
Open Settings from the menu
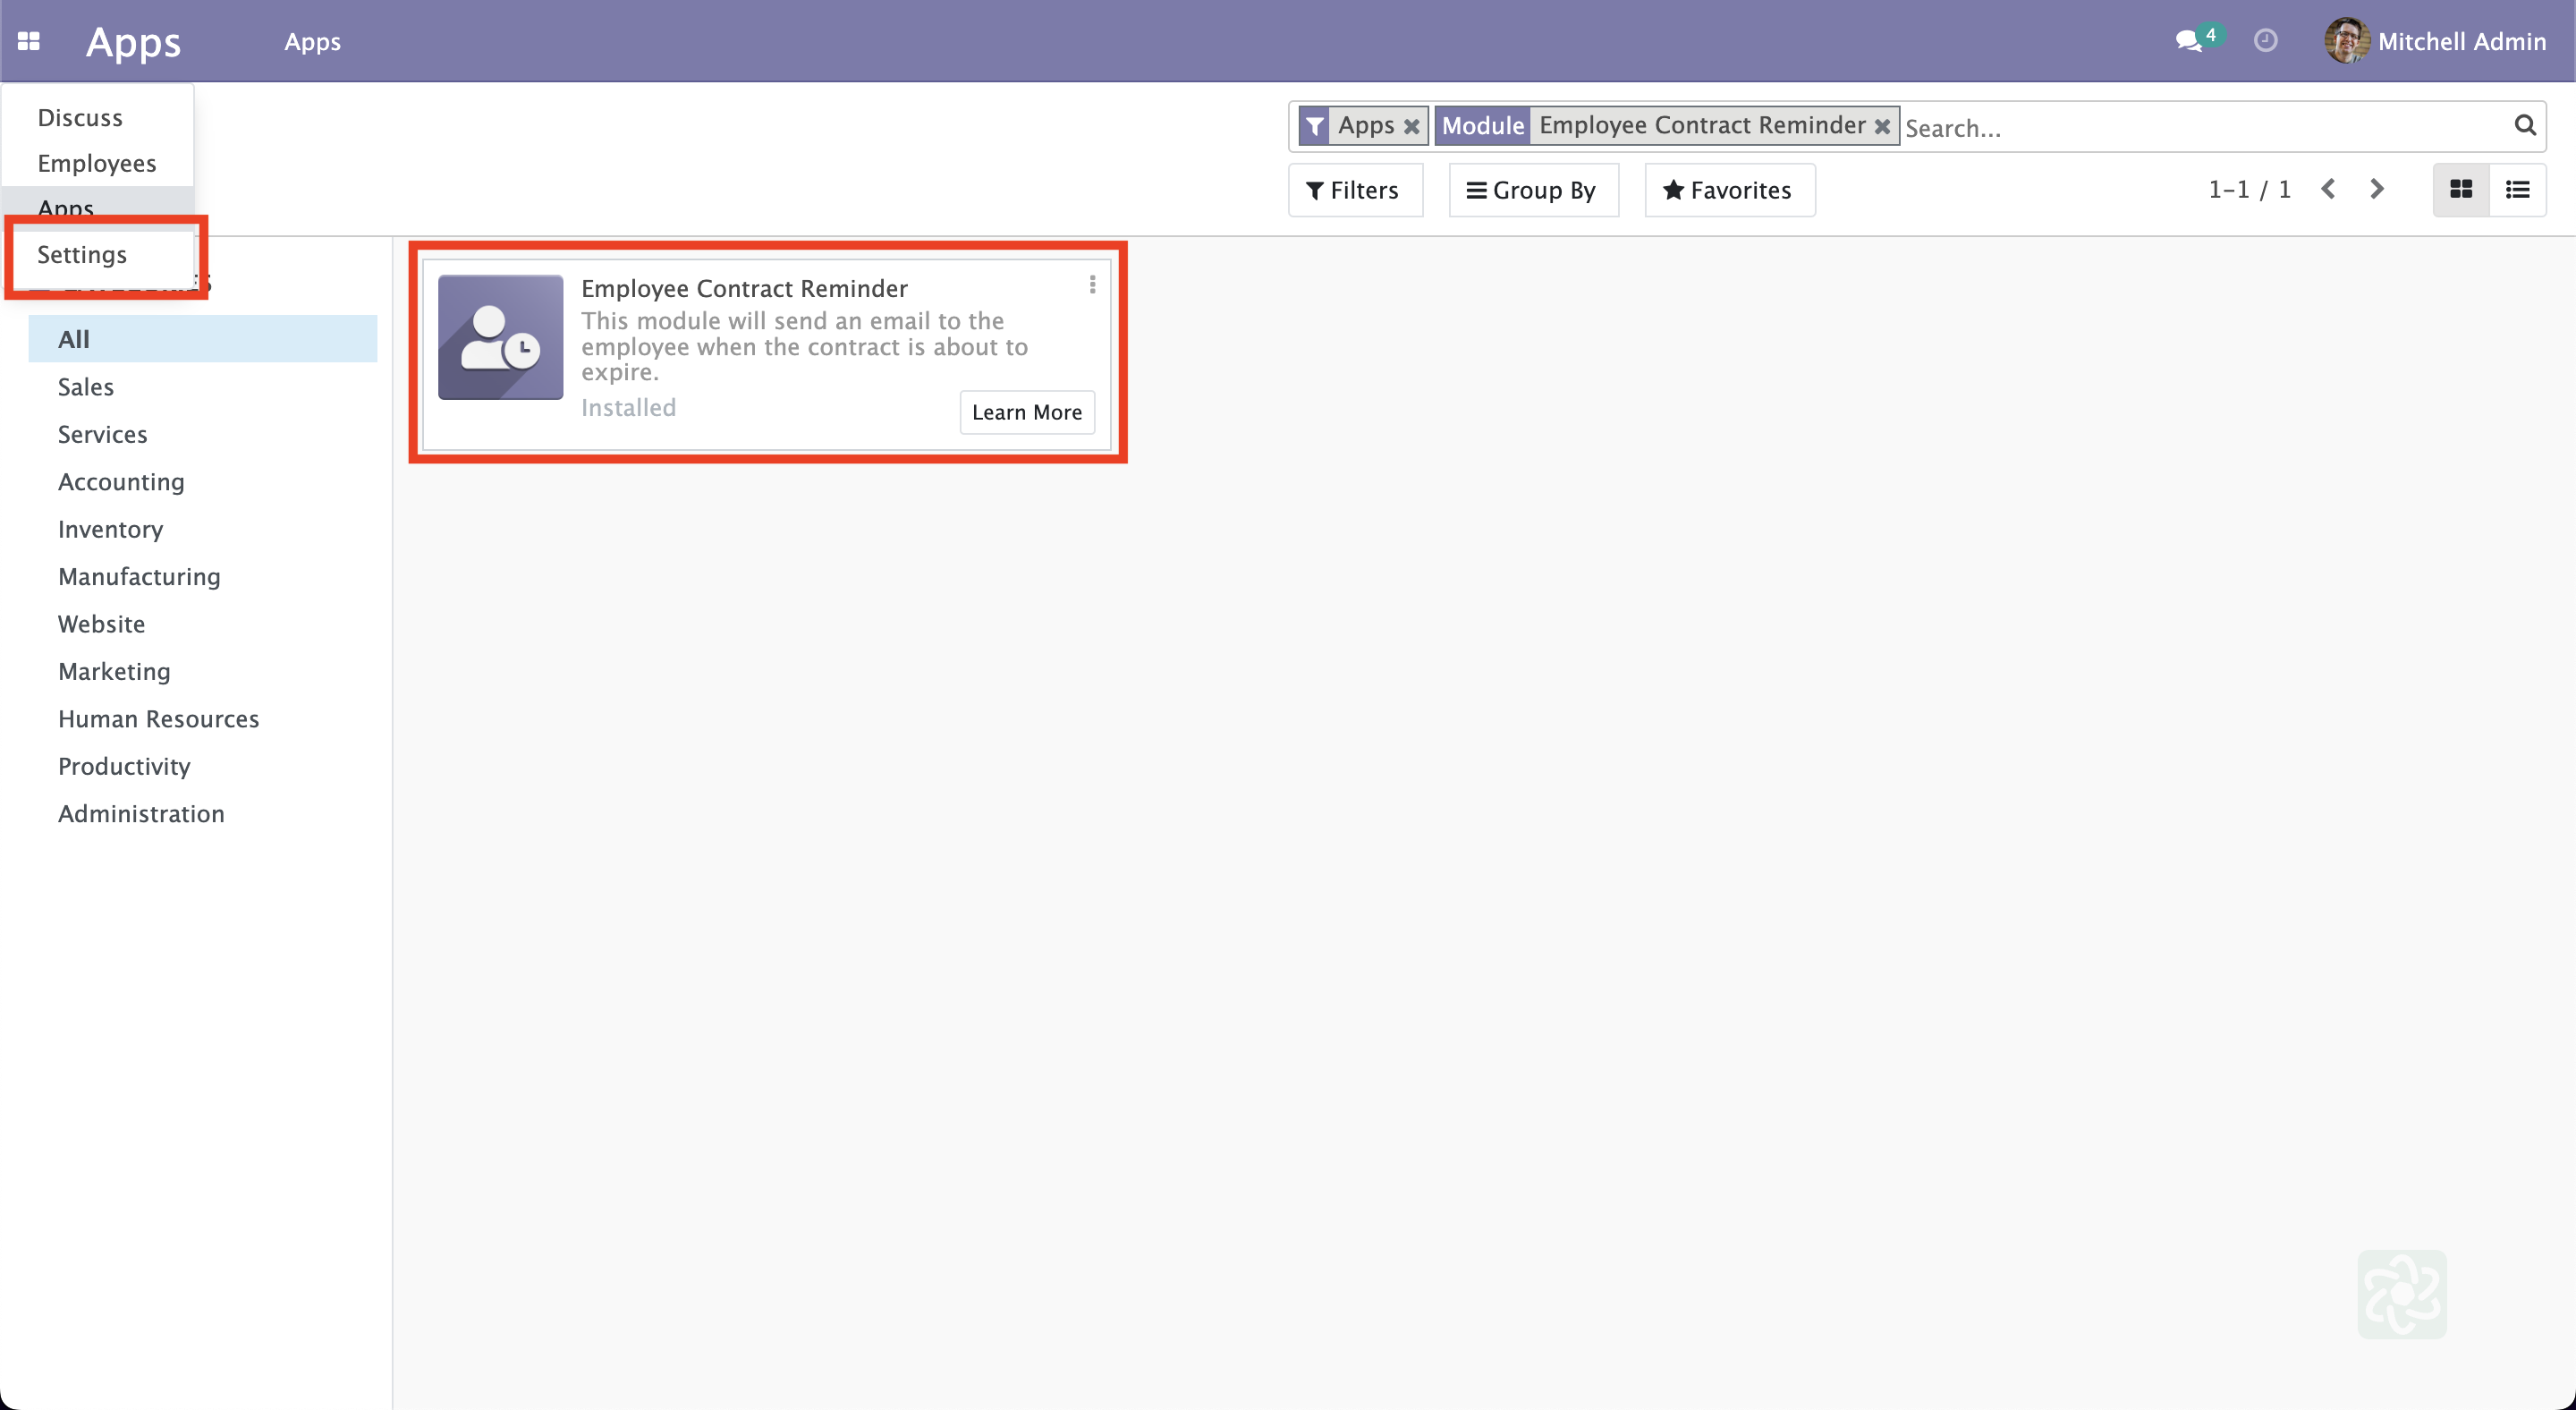point(82,254)
